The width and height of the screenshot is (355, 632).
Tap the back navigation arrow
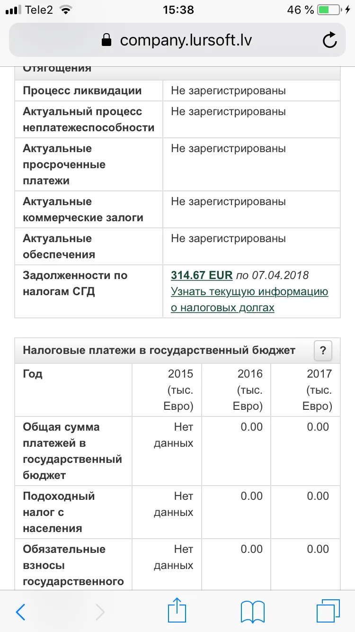click(x=20, y=612)
